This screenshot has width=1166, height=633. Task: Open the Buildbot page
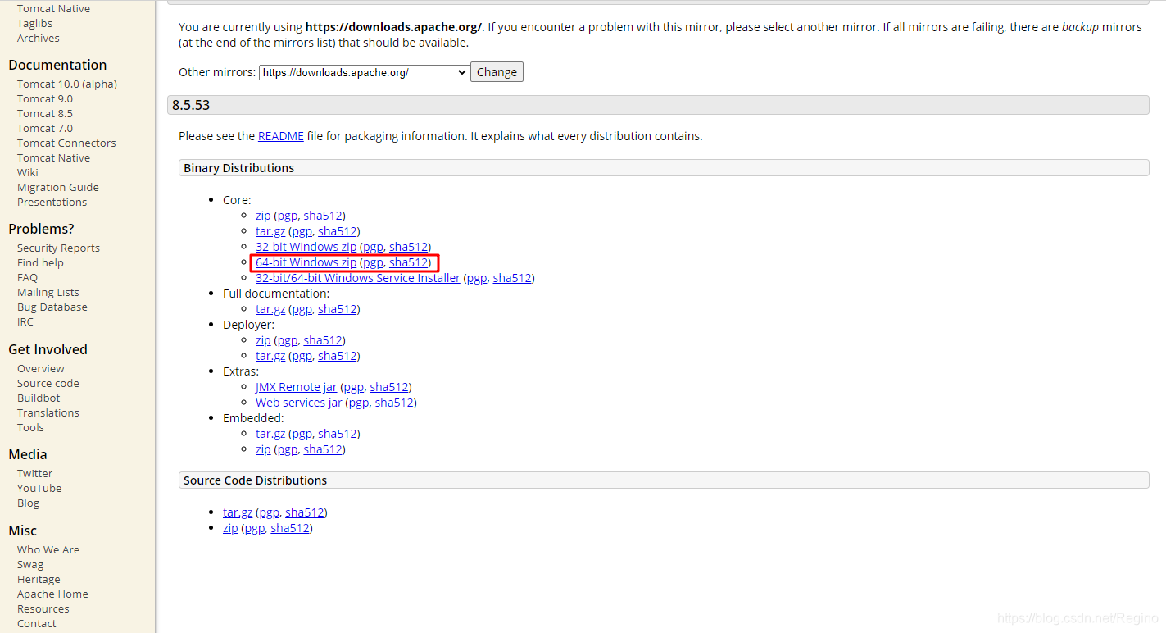[39, 398]
